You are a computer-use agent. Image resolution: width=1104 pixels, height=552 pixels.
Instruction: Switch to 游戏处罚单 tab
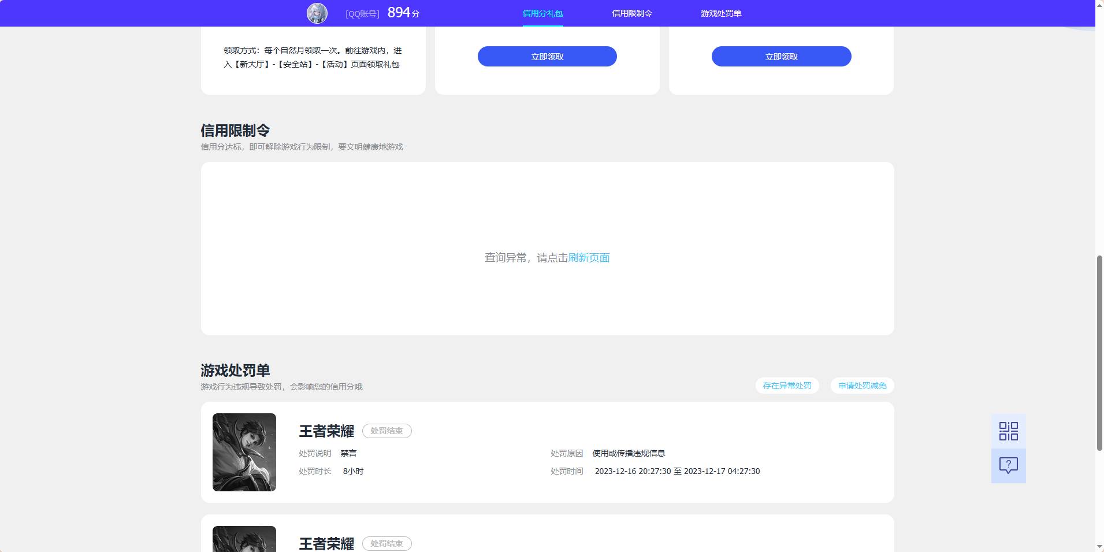point(721,13)
